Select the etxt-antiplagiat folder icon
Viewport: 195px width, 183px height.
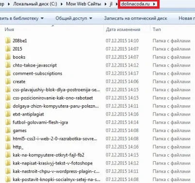pyautogui.click(x=8, y=114)
